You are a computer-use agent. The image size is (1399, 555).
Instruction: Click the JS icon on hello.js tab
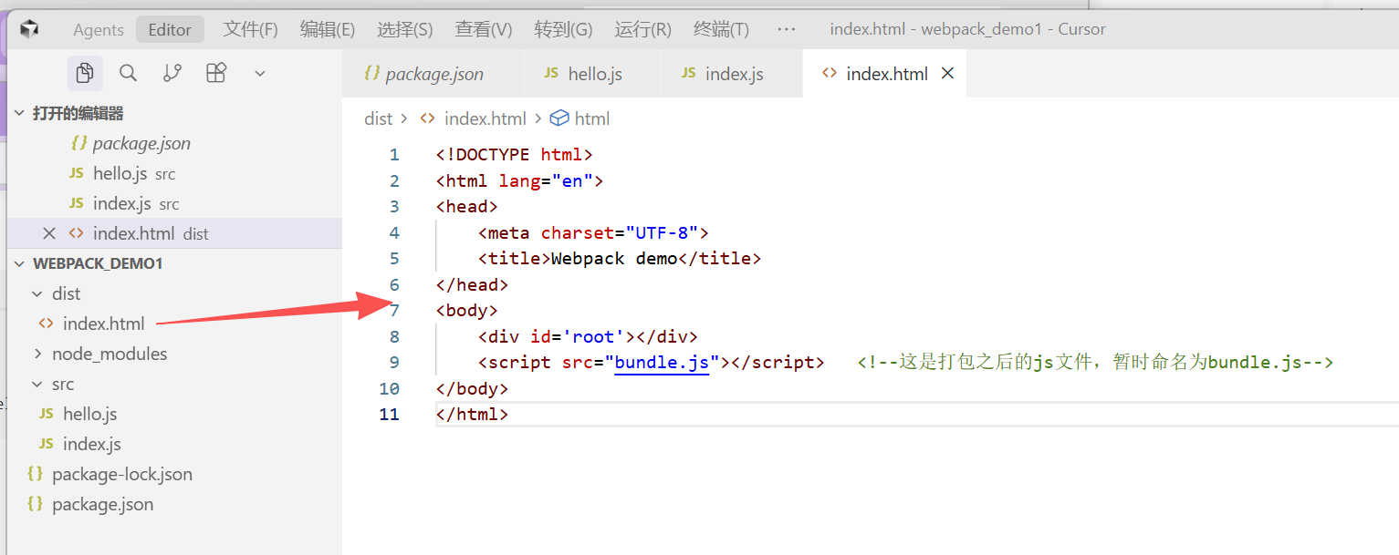tap(551, 73)
